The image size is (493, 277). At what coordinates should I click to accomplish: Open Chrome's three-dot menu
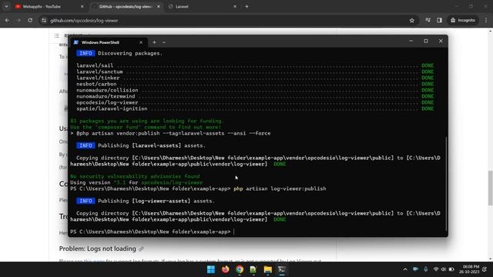(486, 21)
